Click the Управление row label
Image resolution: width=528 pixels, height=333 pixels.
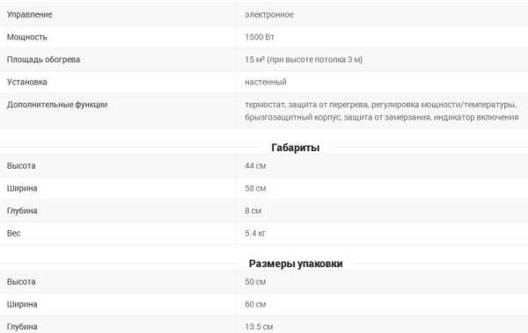tap(30, 14)
